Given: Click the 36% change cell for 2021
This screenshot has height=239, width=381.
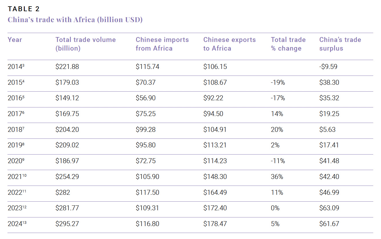Looking at the screenshot, I should tap(277, 177).
